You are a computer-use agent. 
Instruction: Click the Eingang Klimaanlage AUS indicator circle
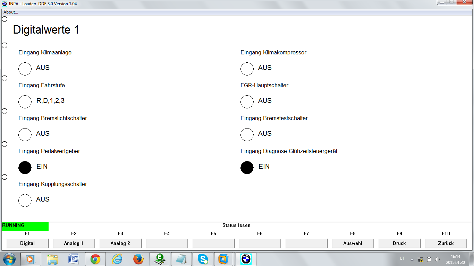25,69
